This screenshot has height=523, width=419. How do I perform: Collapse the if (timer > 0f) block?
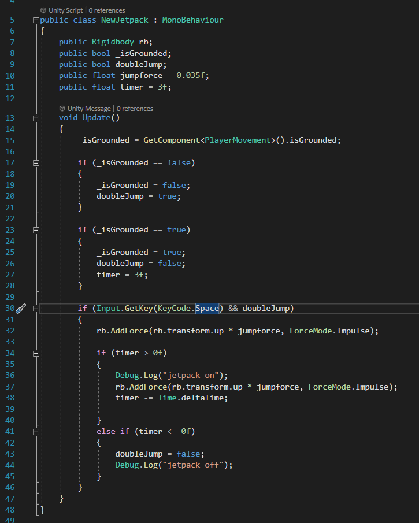[36, 353]
